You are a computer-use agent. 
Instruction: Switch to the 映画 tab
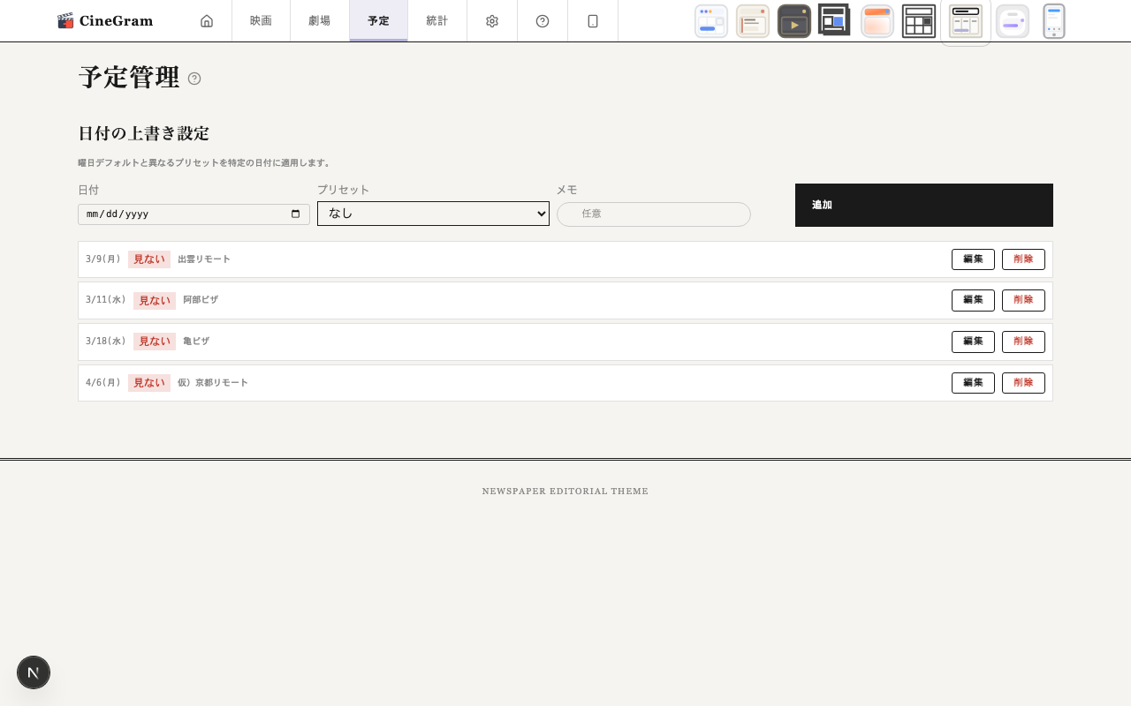[x=261, y=21]
